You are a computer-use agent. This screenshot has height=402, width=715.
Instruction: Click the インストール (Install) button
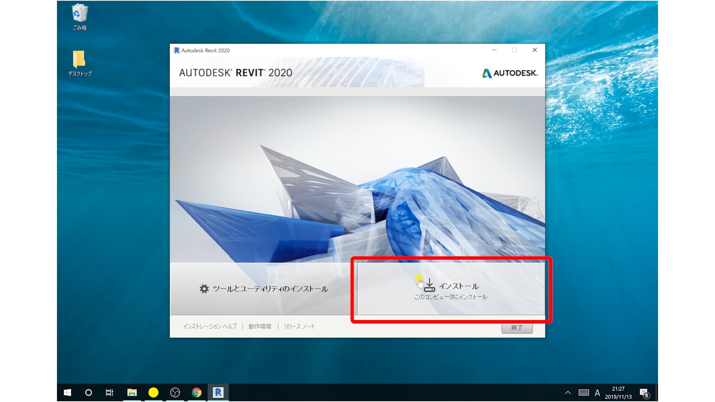[x=451, y=289]
